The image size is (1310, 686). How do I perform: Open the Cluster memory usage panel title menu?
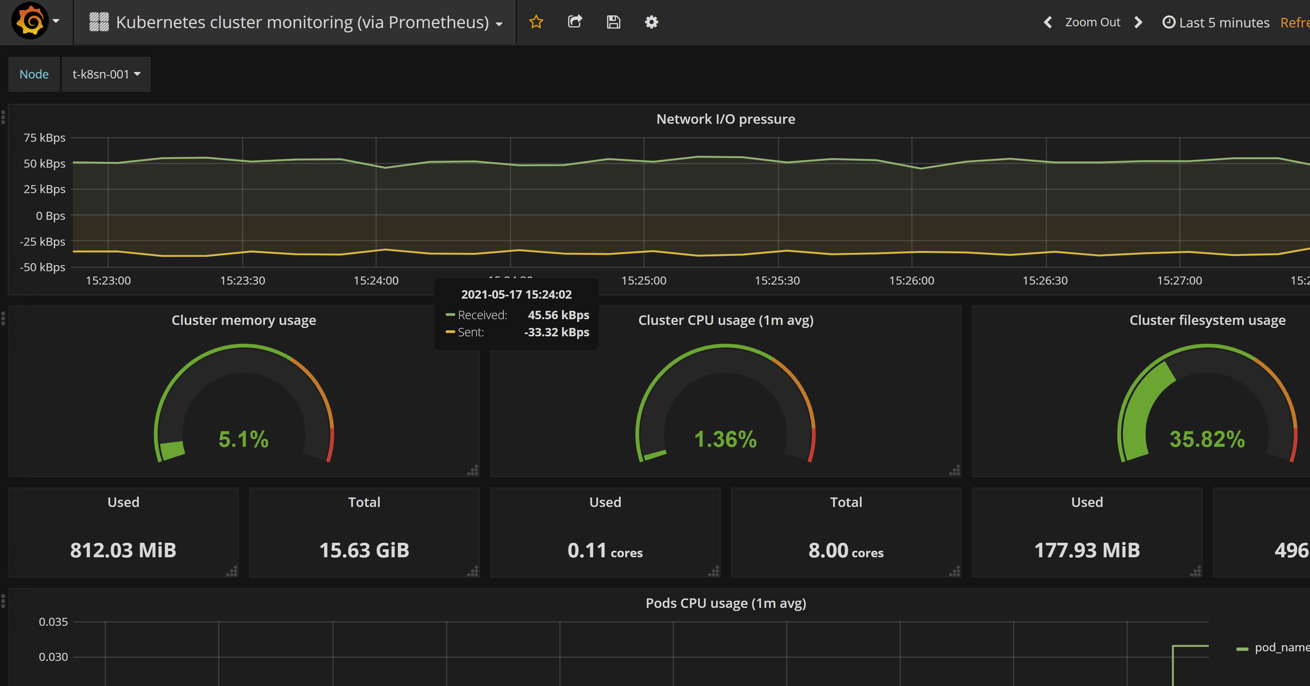tap(244, 320)
